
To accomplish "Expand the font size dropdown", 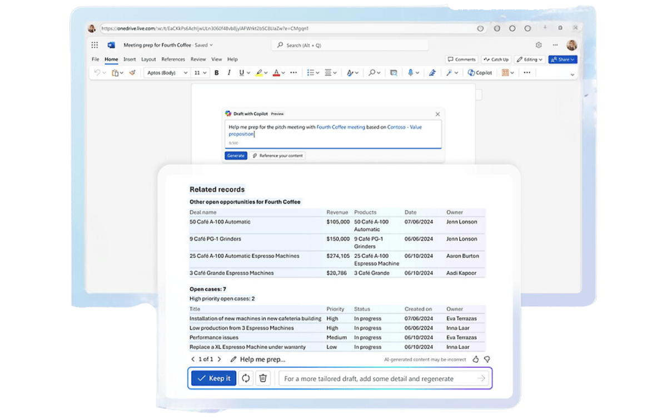I will click(x=205, y=73).
